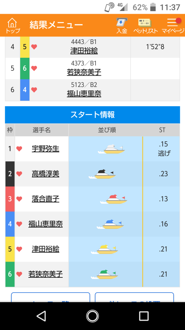The height and width of the screenshot is (330, 185).
Task: Toggle favorite heart for 落合直子
Action: point(19,199)
